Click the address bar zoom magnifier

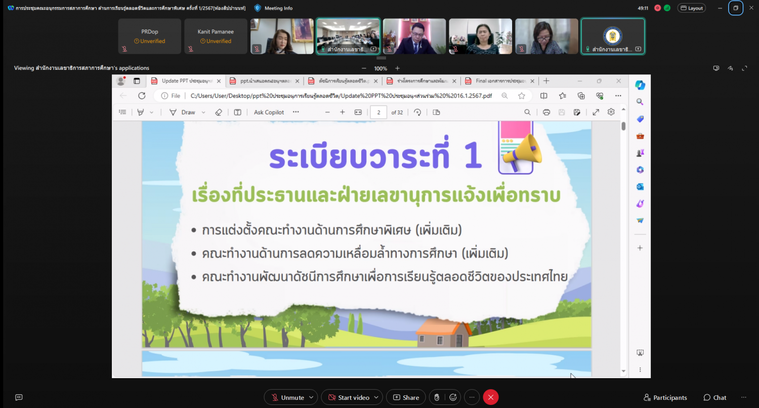coord(504,96)
